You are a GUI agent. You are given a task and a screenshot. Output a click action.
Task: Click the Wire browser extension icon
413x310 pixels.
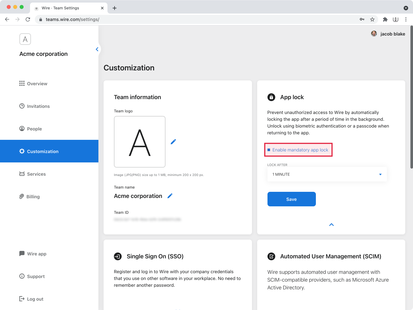tap(396, 19)
